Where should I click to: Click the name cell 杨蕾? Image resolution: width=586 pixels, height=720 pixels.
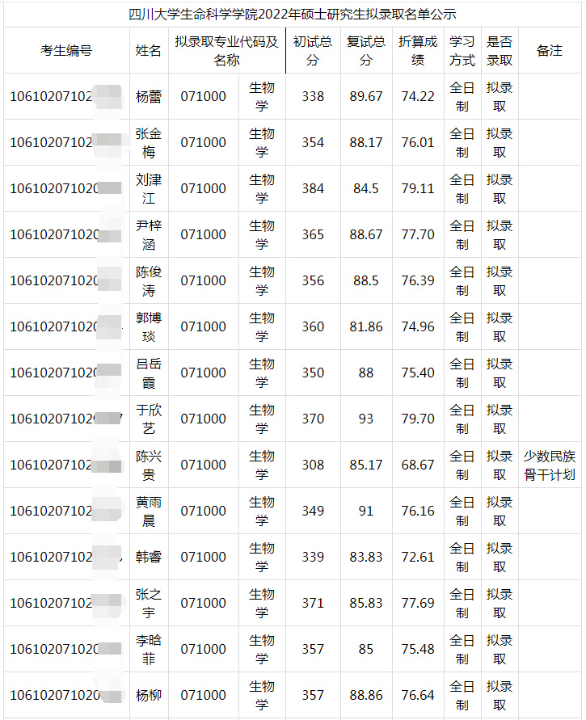coord(149,96)
